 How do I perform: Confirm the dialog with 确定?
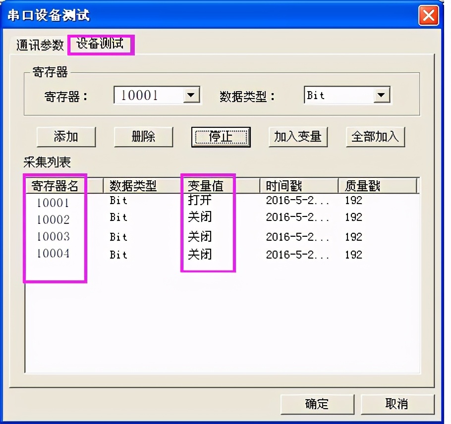click(x=317, y=404)
